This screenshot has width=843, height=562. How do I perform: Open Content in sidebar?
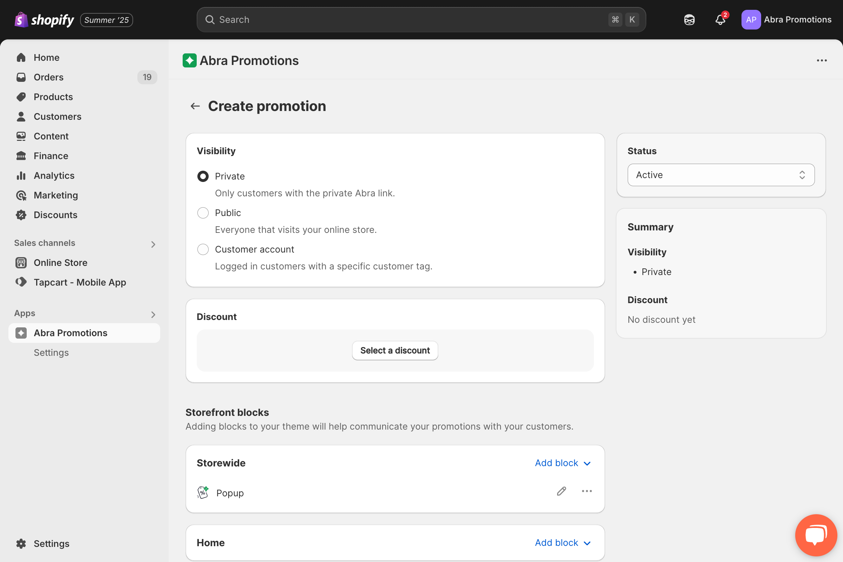click(x=84, y=136)
